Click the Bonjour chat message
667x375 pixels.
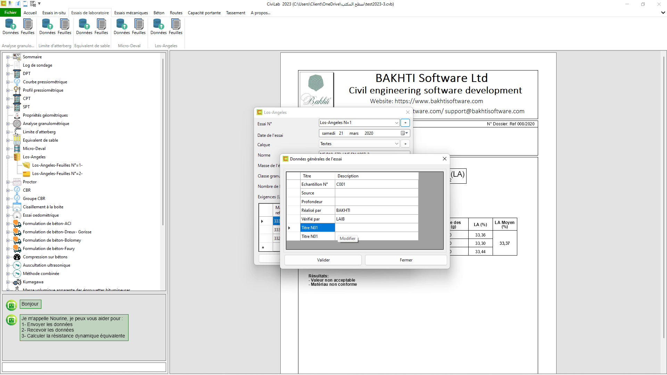click(x=30, y=304)
